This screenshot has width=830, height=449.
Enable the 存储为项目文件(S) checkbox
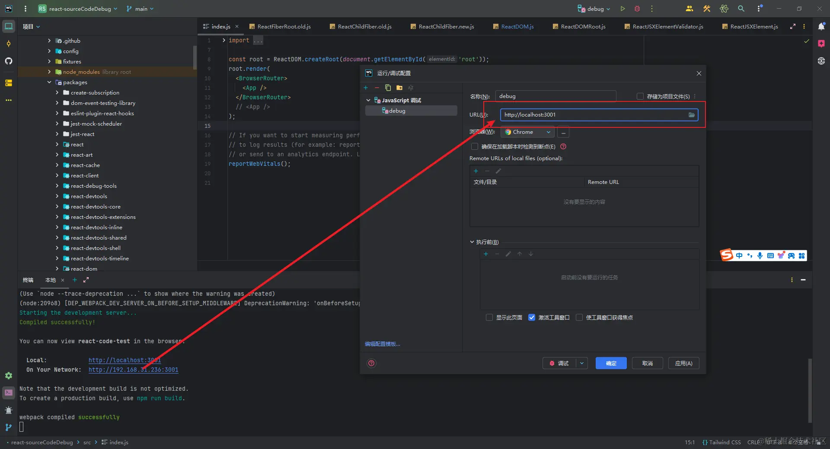coord(640,96)
